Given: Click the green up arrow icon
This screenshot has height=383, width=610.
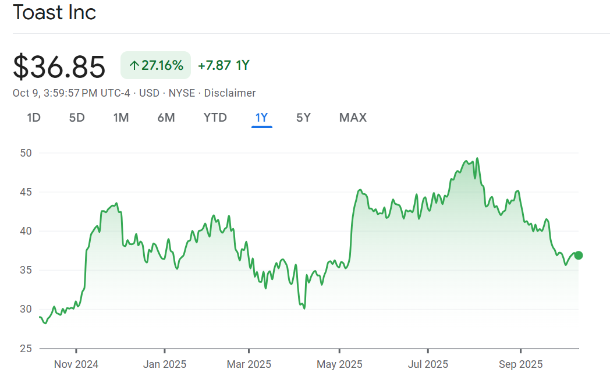Looking at the screenshot, I should [x=134, y=65].
